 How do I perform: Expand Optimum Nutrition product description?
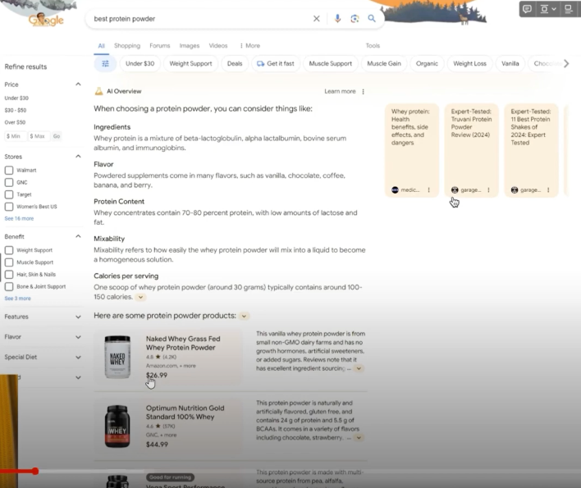359,438
